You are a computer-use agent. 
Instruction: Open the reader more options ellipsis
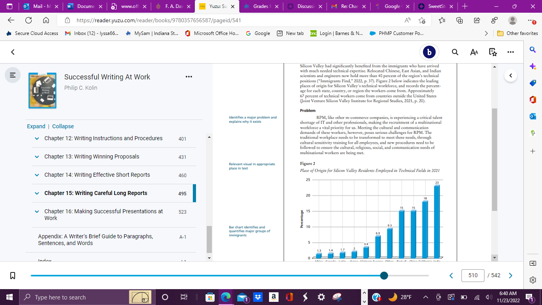click(x=511, y=52)
